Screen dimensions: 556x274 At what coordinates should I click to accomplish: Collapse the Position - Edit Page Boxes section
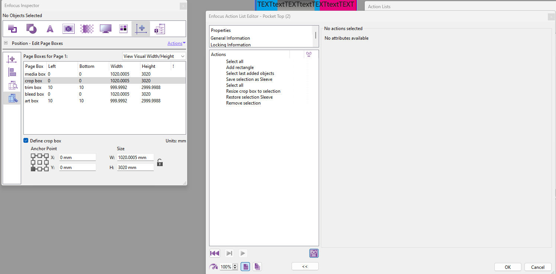(6, 43)
